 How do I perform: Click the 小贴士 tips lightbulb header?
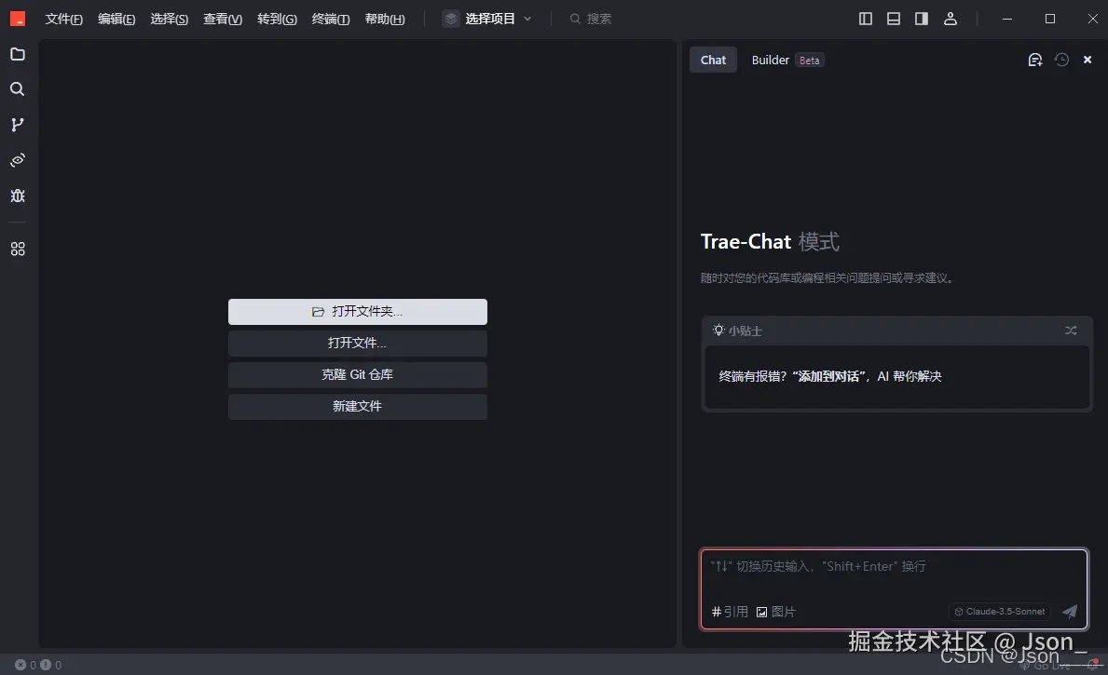click(x=737, y=331)
